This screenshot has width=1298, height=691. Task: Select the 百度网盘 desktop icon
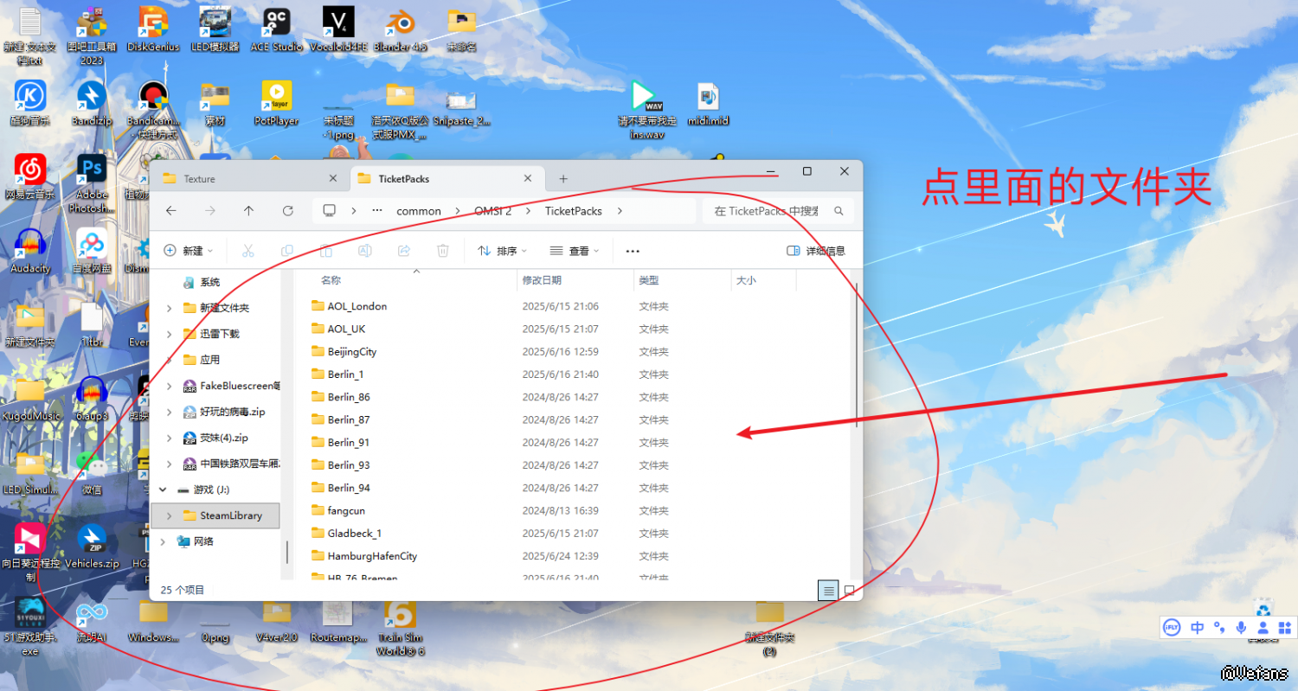[92, 251]
